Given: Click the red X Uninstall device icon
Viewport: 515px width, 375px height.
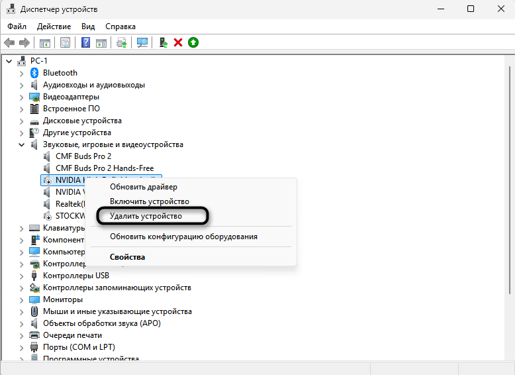Looking at the screenshot, I should 178,42.
